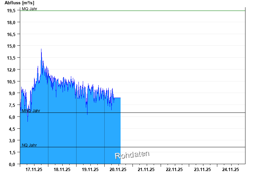Viewport: 265px width, 182px height.
Task: Click the 10,5 y-axis value
Action: pos(11,81)
